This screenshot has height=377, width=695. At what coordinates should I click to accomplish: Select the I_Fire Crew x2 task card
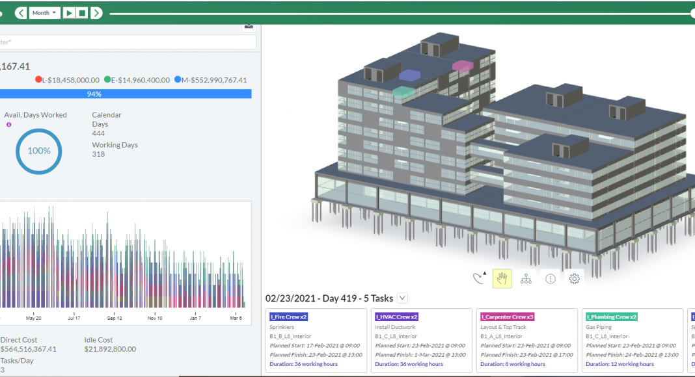(318, 341)
